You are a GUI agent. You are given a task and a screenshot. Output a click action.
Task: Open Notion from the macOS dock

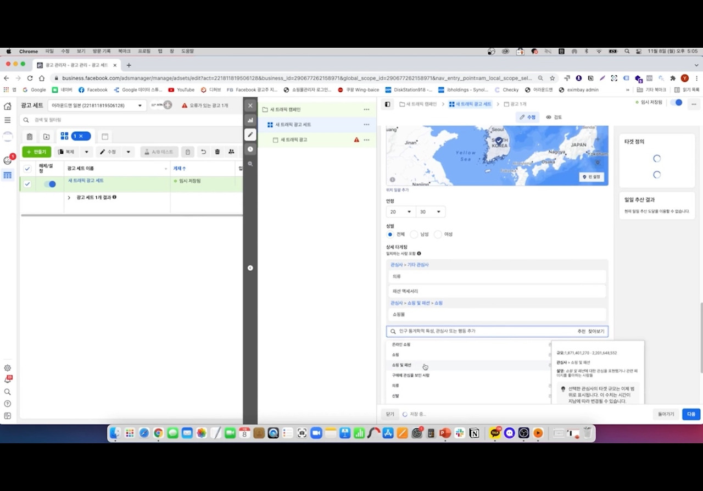(x=475, y=433)
